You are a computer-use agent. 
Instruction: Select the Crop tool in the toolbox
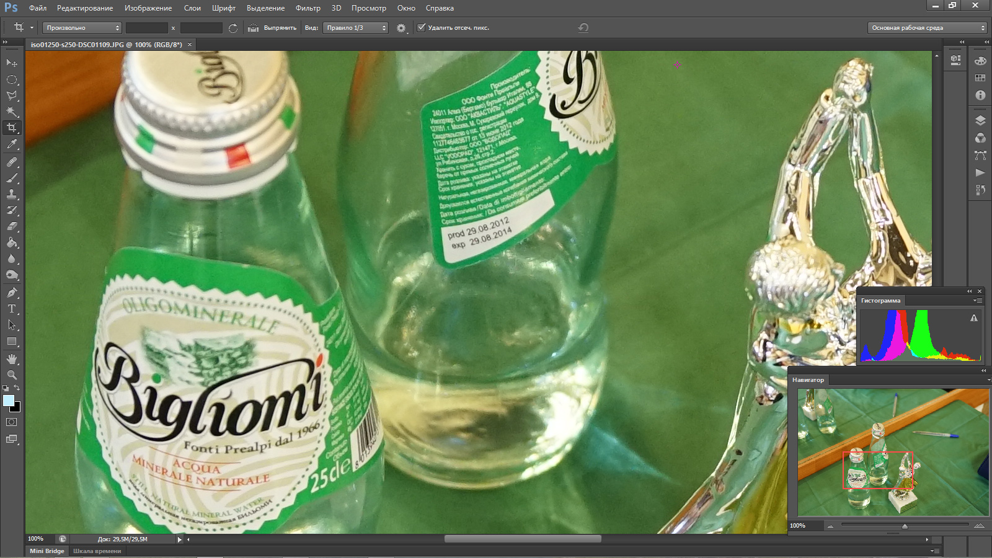point(12,128)
